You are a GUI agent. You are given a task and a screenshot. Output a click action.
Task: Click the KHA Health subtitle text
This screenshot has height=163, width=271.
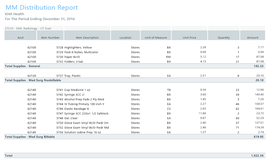pyautogui.click(x=14, y=14)
